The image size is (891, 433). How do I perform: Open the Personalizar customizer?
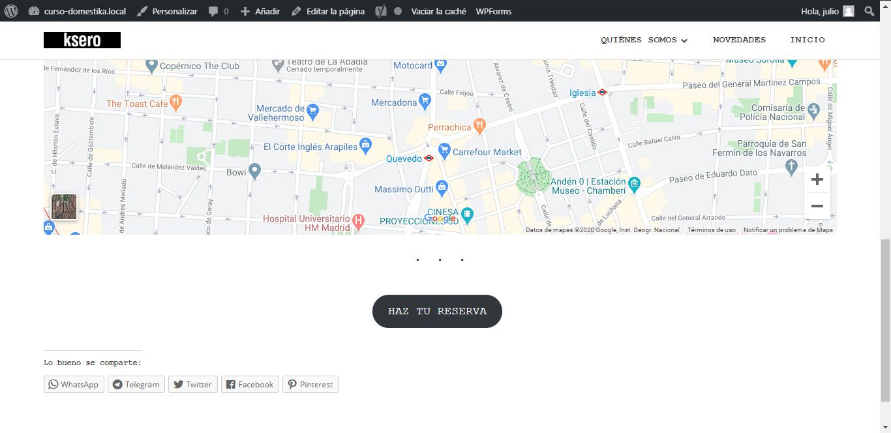167,11
